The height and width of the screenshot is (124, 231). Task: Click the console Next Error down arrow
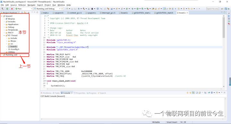coord(188,93)
